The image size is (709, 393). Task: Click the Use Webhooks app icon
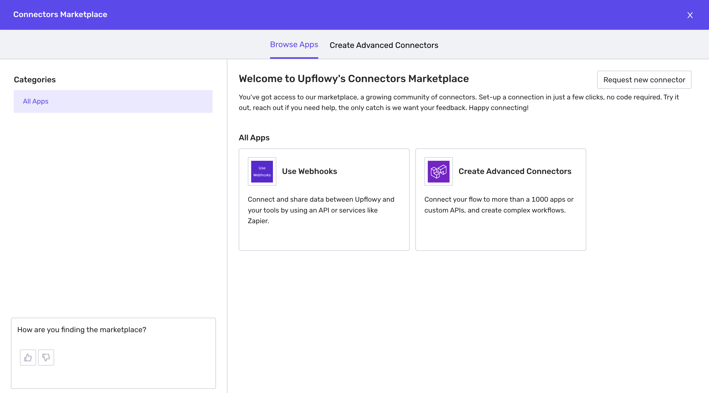coord(262,171)
